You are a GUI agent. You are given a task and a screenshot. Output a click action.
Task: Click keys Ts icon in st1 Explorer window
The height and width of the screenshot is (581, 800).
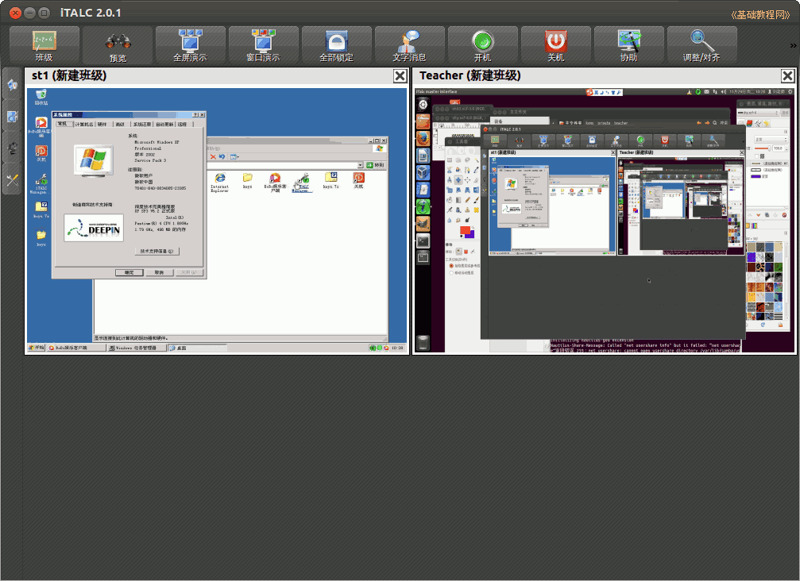pyautogui.click(x=330, y=180)
